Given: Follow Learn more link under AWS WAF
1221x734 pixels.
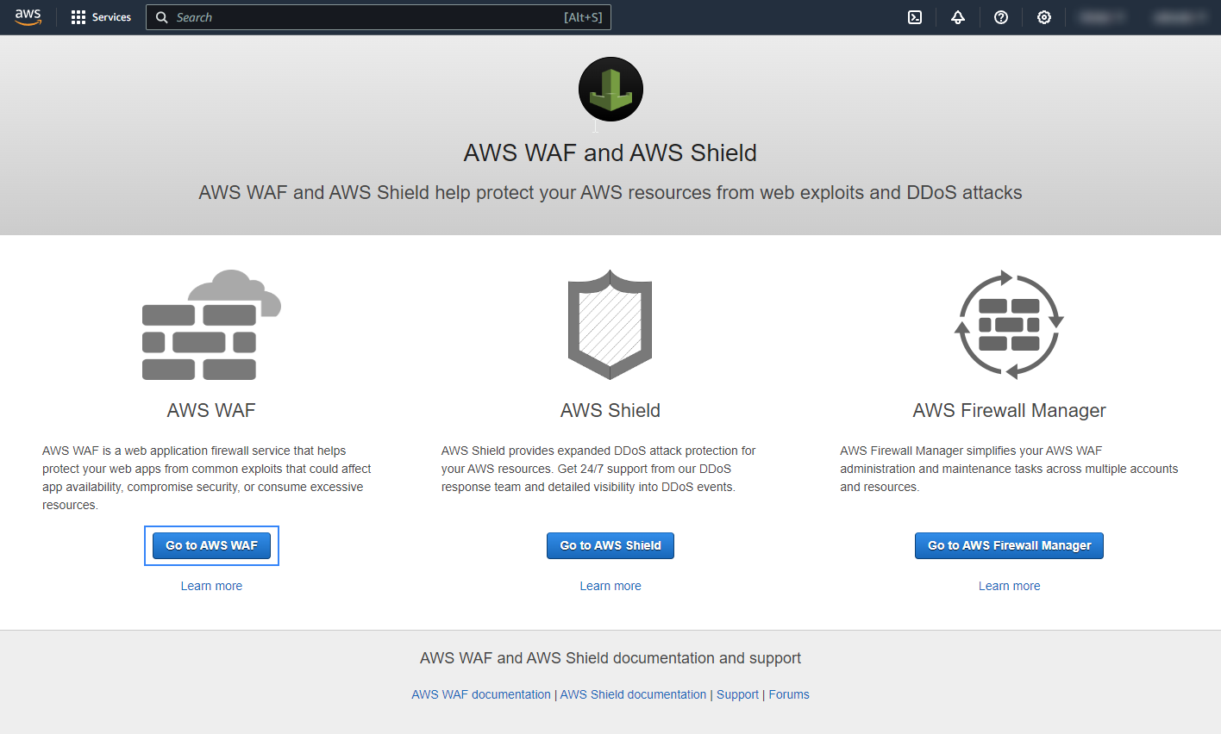Looking at the screenshot, I should (211, 586).
